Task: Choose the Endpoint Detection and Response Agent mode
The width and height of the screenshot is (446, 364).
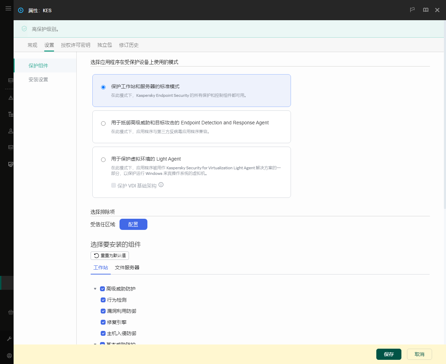Action: coord(103,123)
